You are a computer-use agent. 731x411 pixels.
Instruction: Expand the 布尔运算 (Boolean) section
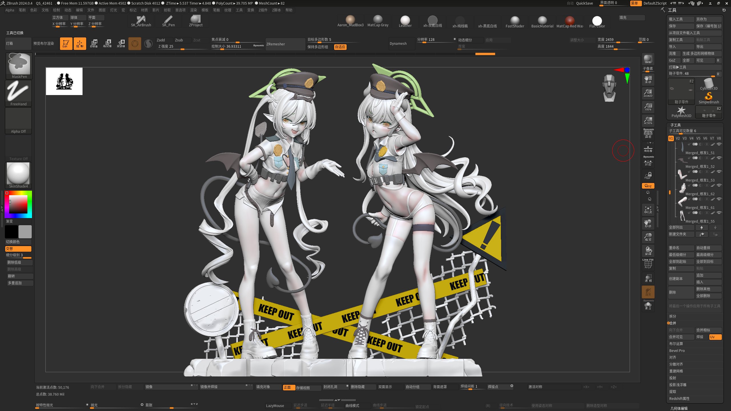point(676,344)
